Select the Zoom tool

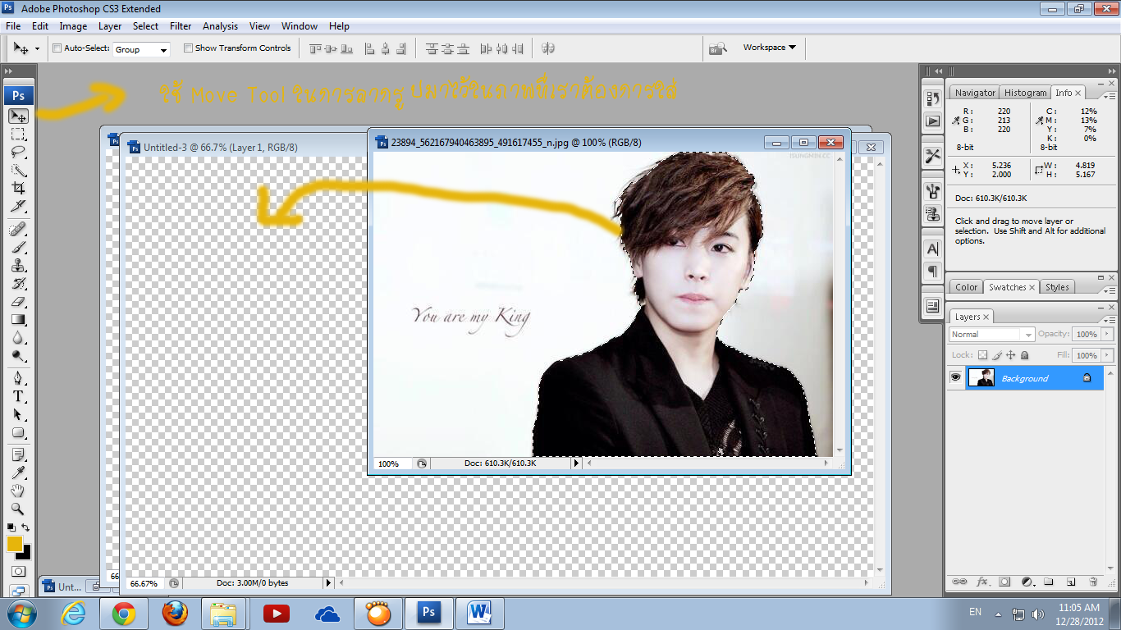point(18,509)
